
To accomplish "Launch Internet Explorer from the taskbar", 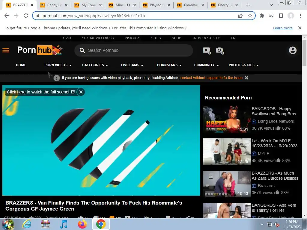I will click(27, 224).
